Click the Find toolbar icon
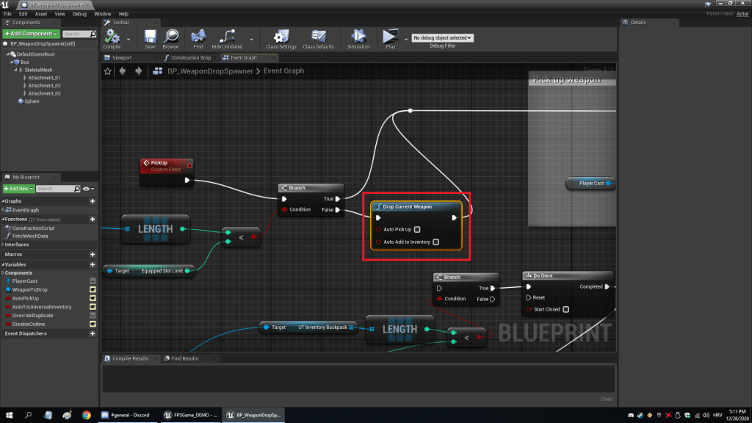The height and width of the screenshot is (423, 752). pos(198,37)
